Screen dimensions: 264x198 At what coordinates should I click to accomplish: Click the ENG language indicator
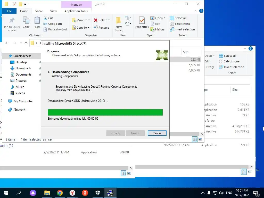229,193
